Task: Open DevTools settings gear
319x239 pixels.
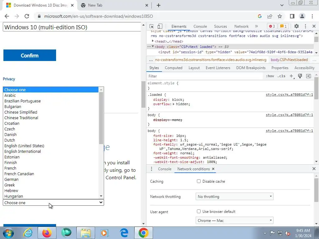Action: pos(297,26)
